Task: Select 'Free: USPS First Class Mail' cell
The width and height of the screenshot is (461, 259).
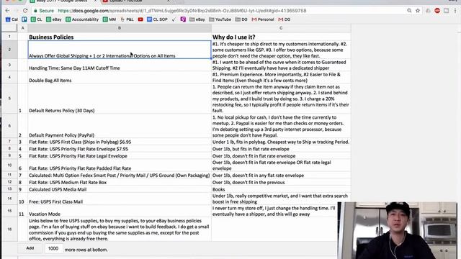Action: pos(120,199)
